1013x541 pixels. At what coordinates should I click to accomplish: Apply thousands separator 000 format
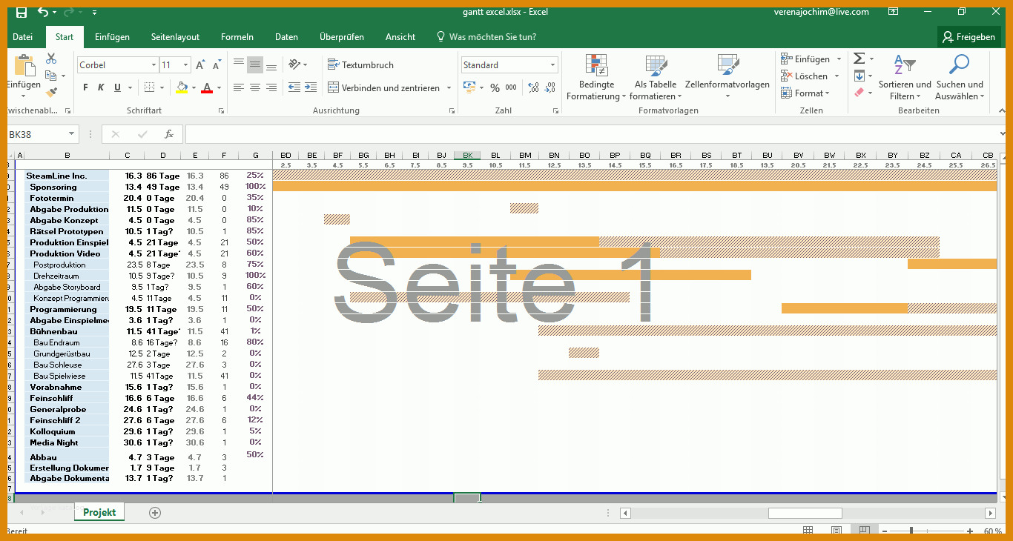pyautogui.click(x=511, y=87)
